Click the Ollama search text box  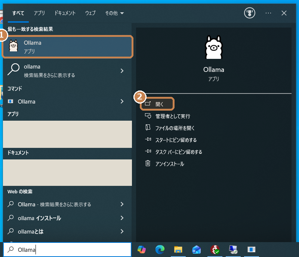tap(67, 250)
